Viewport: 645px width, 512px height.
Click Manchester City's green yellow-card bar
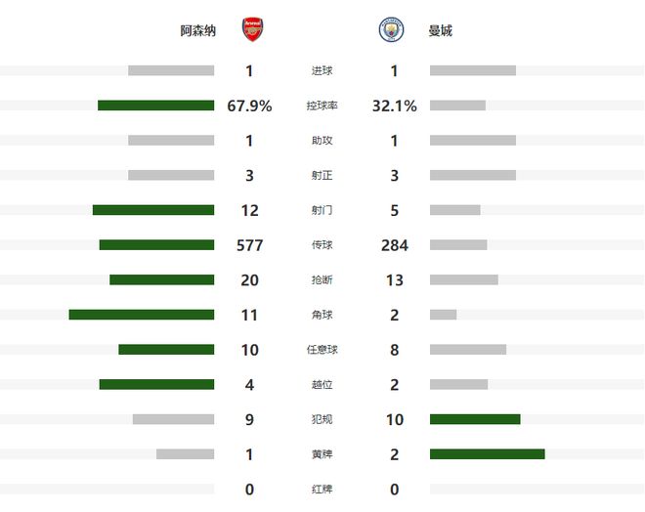pyautogui.click(x=487, y=454)
